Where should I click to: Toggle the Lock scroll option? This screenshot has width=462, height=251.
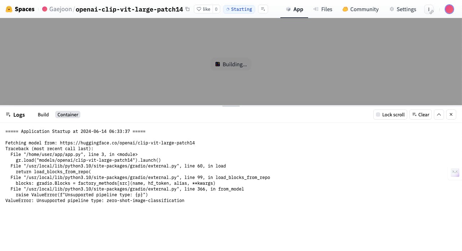click(390, 115)
